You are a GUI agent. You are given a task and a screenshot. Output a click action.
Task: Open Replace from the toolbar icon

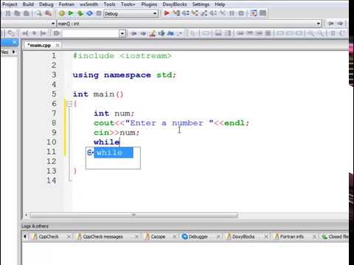click(48, 13)
